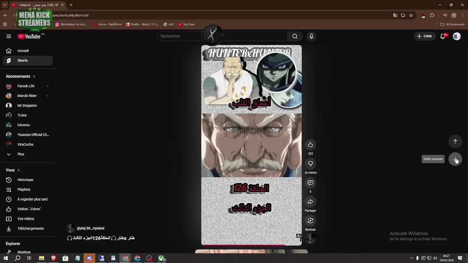The image size is (468, 263).
Task: Open Playlists in the sidebar
Action: 28,190
